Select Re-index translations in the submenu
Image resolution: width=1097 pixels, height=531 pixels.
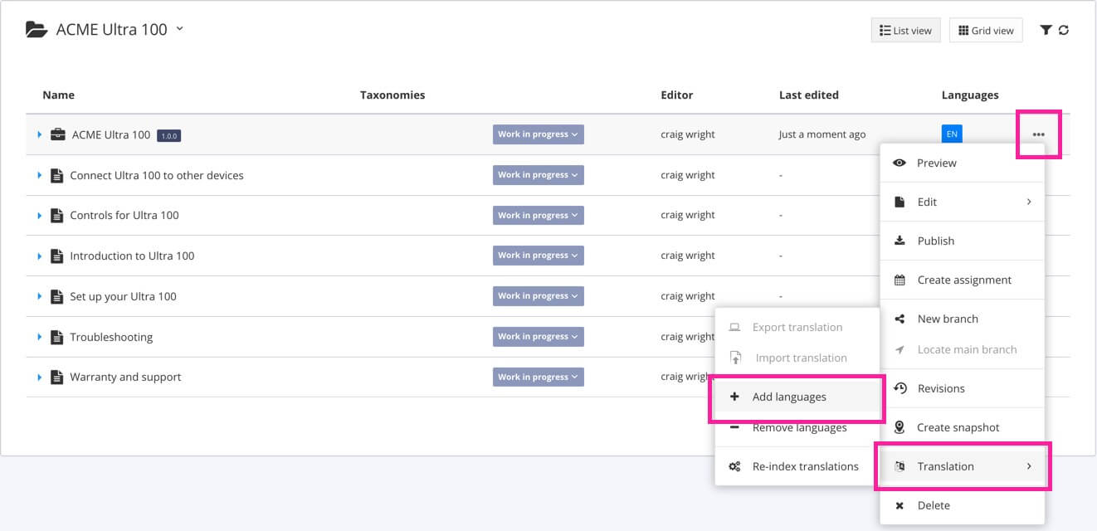click(x=806, y=466)
